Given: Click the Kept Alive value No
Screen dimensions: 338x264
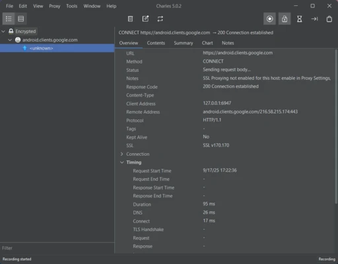Looking at the screenshot, I should tap(206, 137).
